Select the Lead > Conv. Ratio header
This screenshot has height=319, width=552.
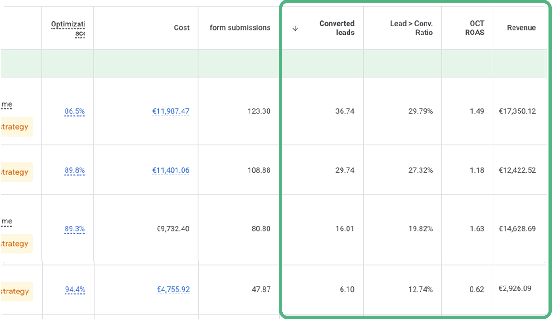point(411,28)
